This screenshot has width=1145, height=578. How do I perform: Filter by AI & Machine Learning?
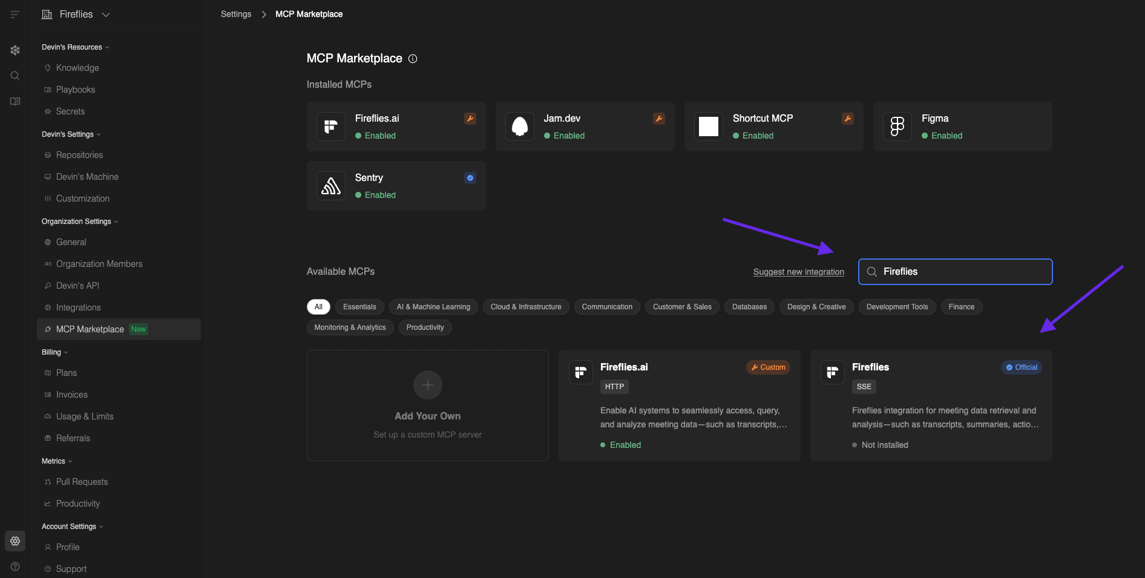pyautogui.click(x=433, y=307)
